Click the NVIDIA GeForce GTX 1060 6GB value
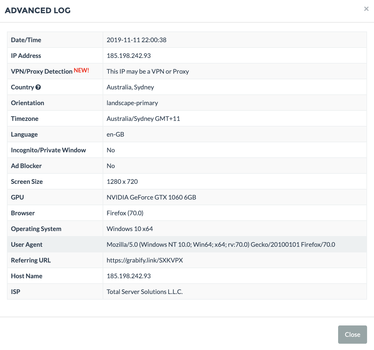 [x=151, y=197]
